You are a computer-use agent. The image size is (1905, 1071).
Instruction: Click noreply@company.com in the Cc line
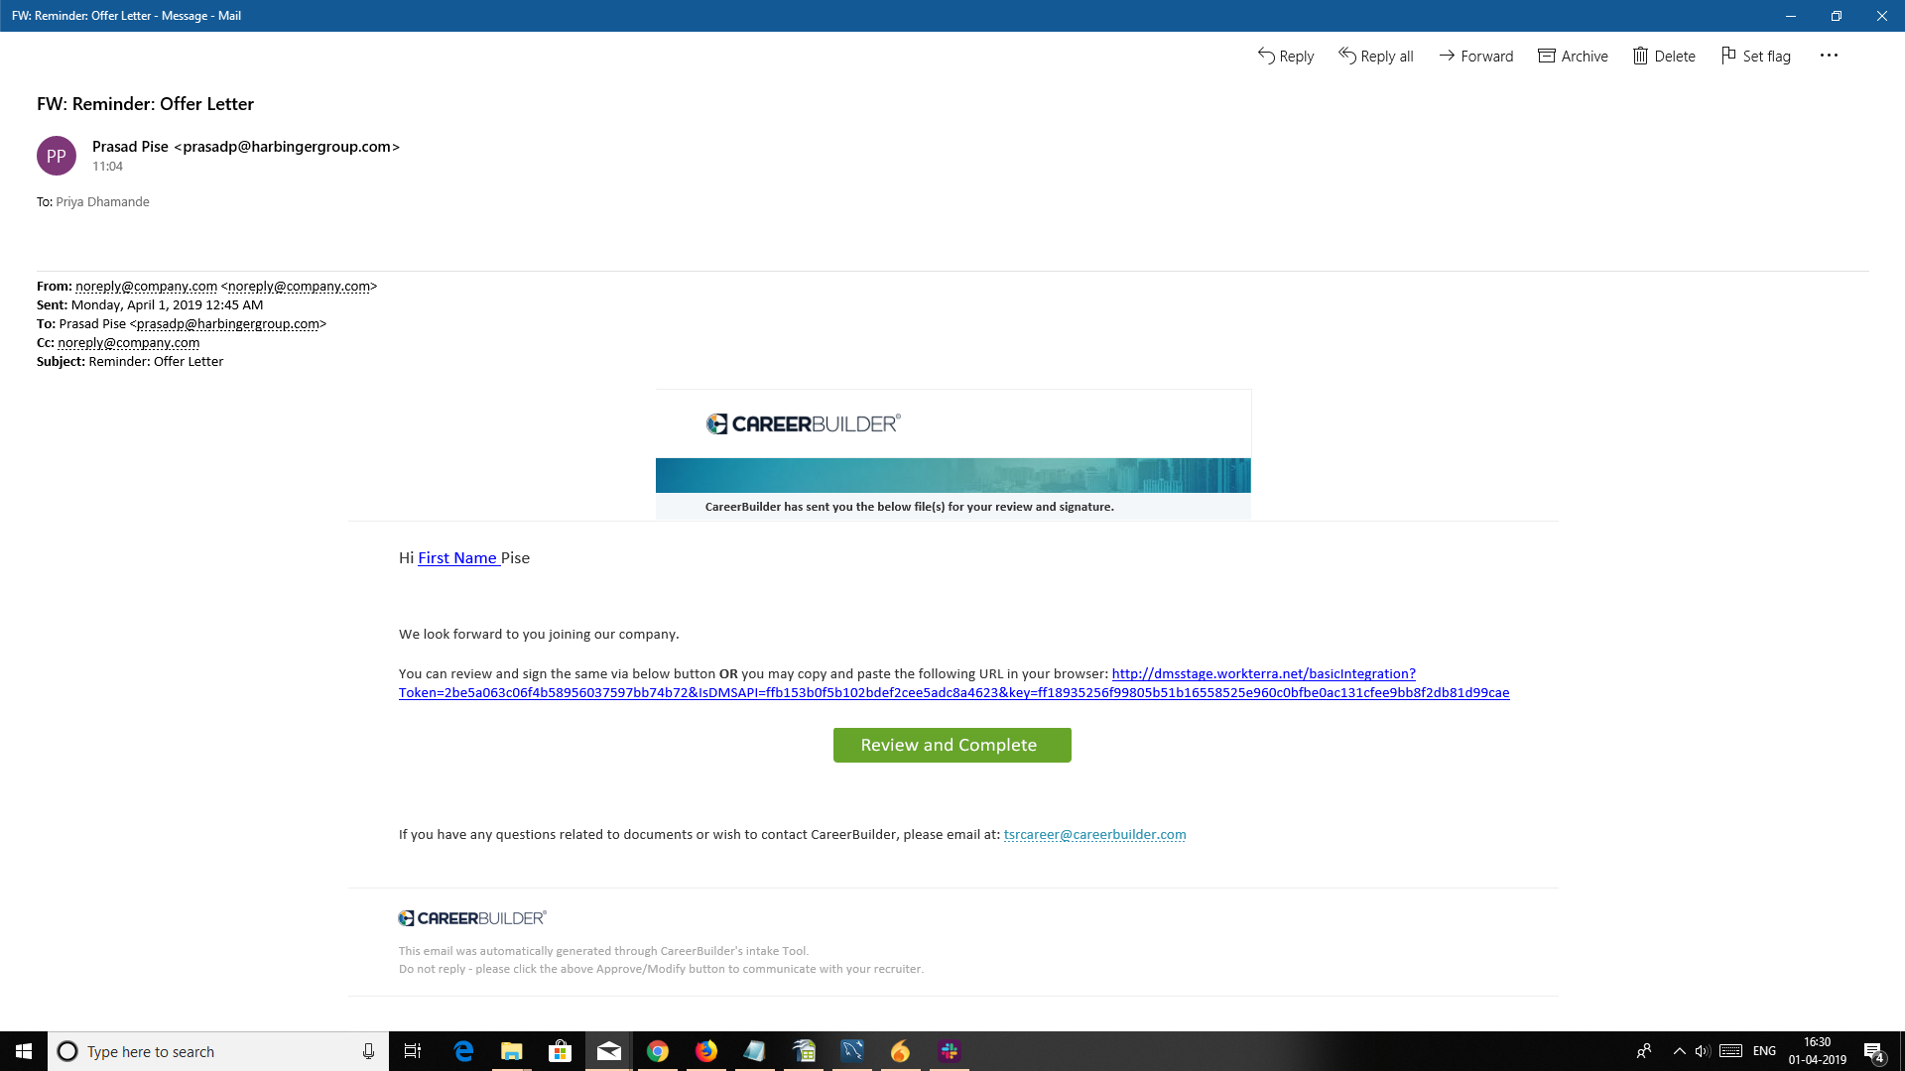[128, 342]
